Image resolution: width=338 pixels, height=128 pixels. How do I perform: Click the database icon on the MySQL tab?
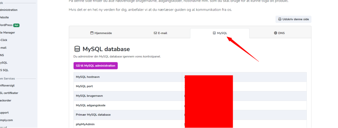click(214, 33)
